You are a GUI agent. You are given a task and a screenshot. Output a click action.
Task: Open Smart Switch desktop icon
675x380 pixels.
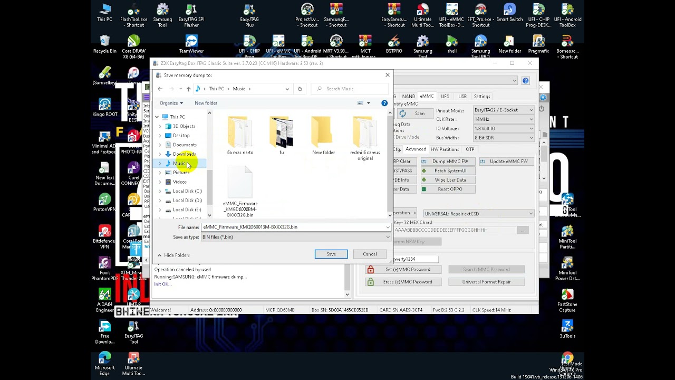point(509,13)
